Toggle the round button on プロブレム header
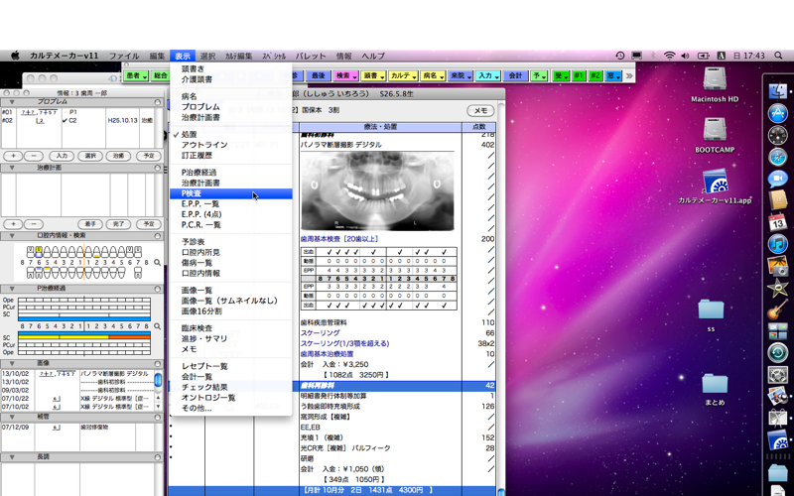This screenshot has height=496, width=794. tap(158, 102)
